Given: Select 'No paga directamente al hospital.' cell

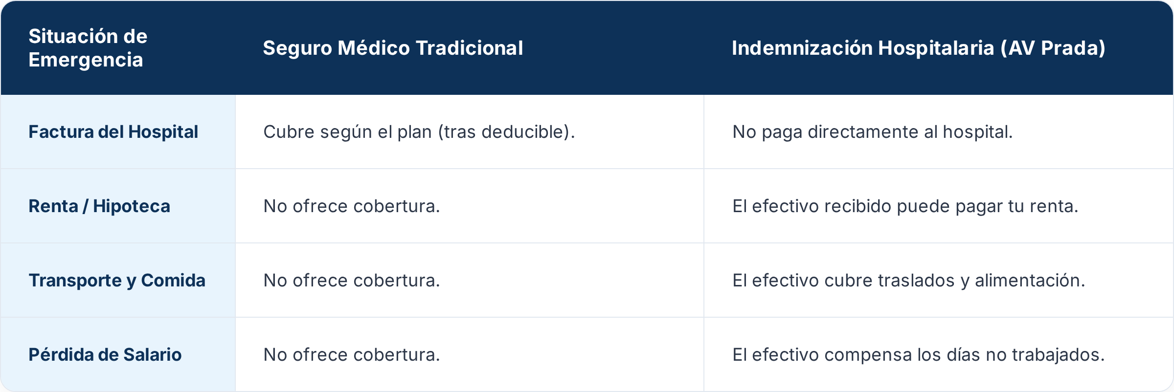Looking at the screenshot, I should [873, 132].
